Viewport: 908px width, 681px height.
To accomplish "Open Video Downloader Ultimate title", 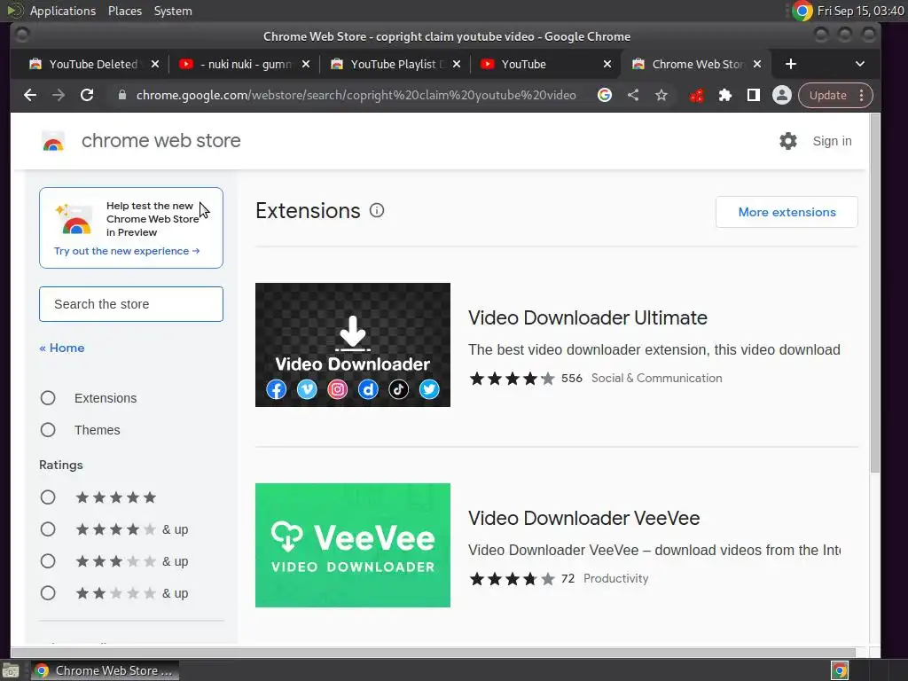I will (588, 317).
